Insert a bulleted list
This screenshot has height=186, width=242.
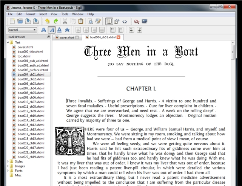(x=113, y=30)
